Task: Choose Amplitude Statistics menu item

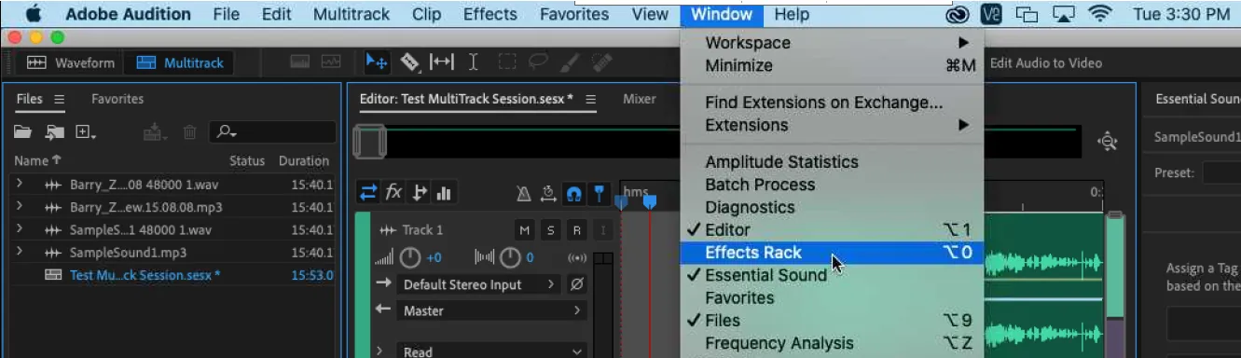Action: (x=832, y=162)
